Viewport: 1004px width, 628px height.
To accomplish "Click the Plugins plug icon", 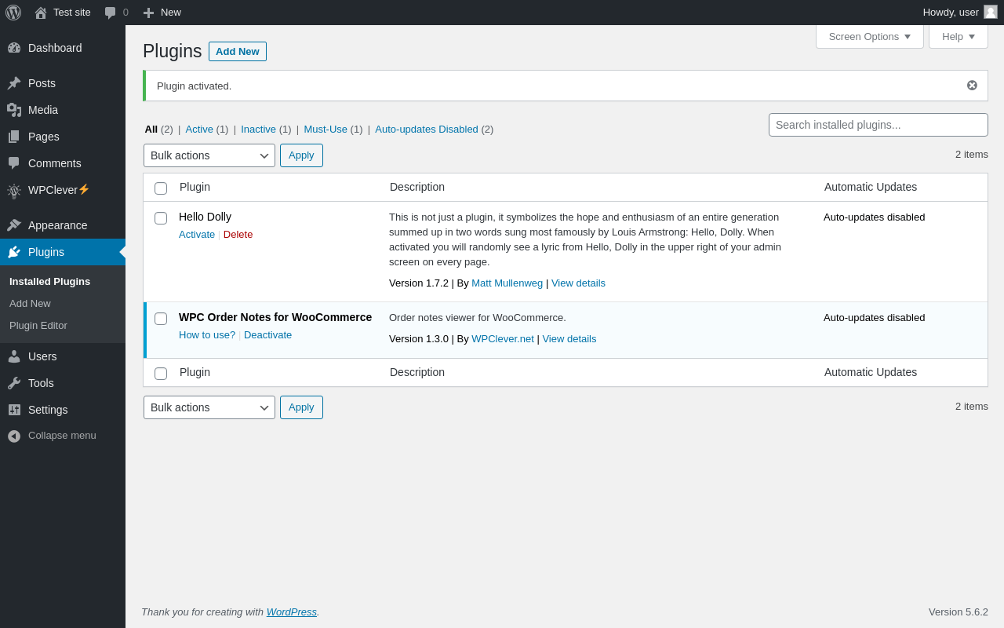I will click(14, 252).
